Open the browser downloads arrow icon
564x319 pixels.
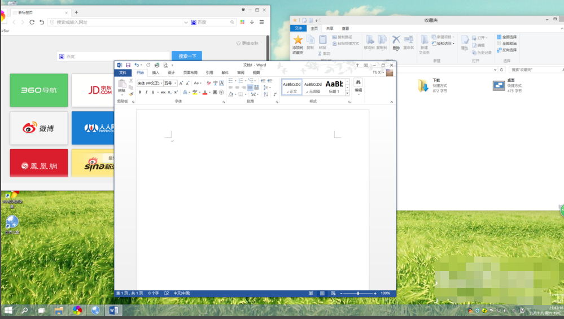coord(252,22)
